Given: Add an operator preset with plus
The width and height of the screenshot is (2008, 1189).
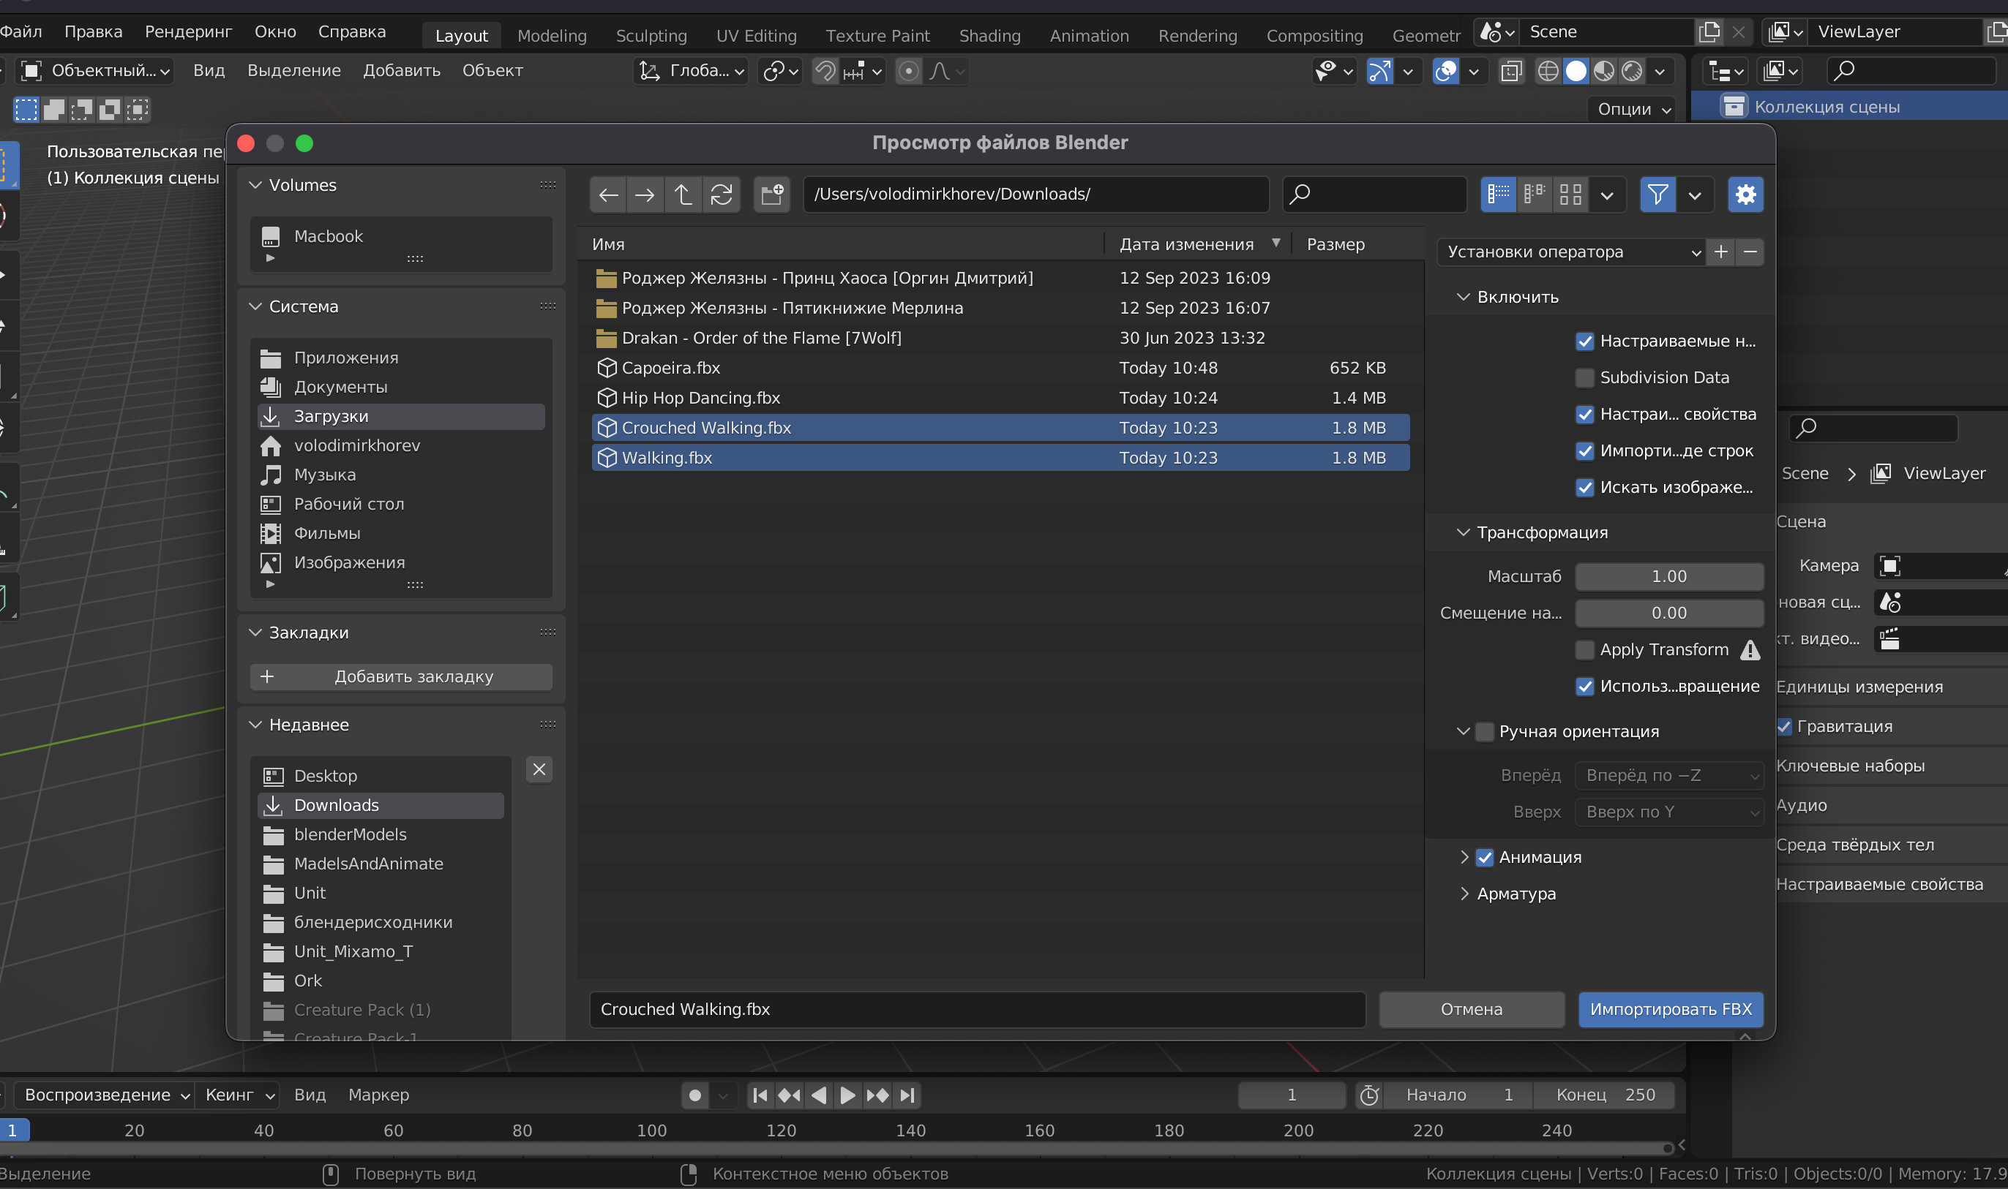Looking at the screenshot, I should 1721,252.
